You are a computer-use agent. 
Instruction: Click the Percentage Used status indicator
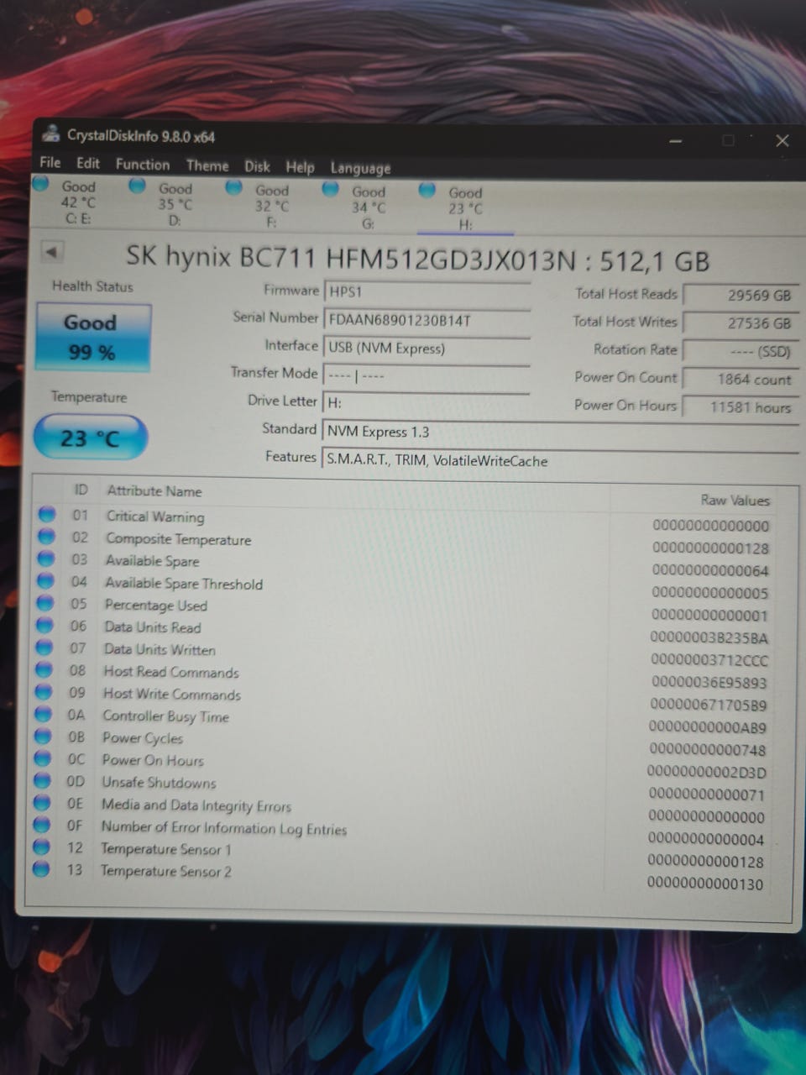(x=45, y=602)
